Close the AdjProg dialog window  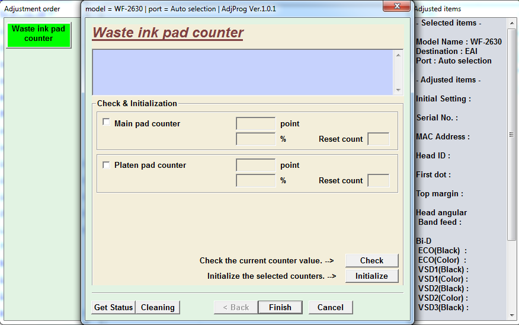(x=396, y=6)
